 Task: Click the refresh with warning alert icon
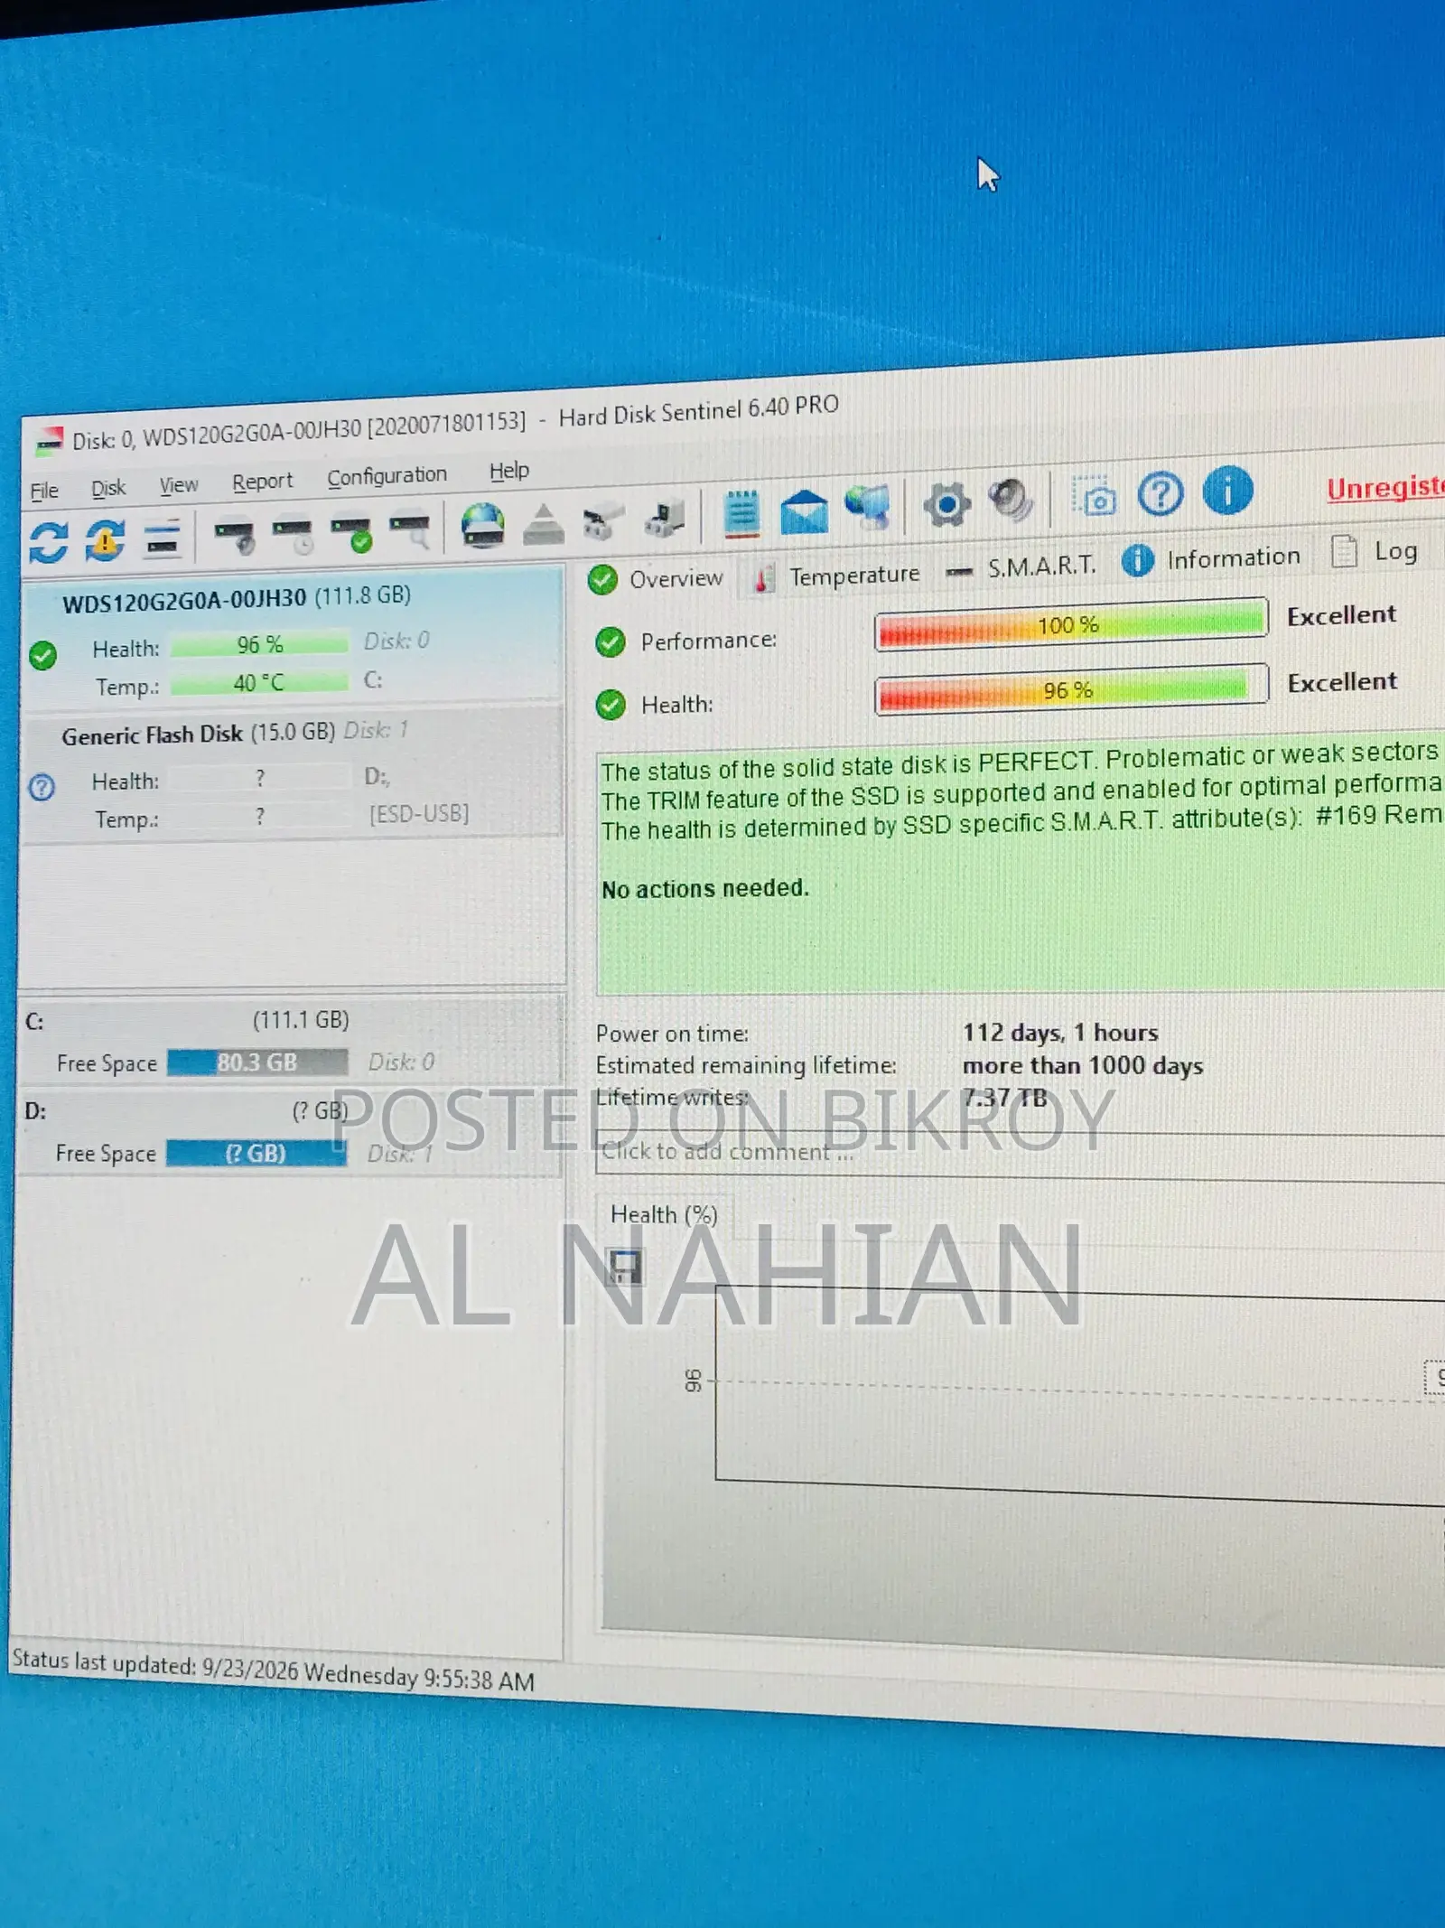point(105,539)
